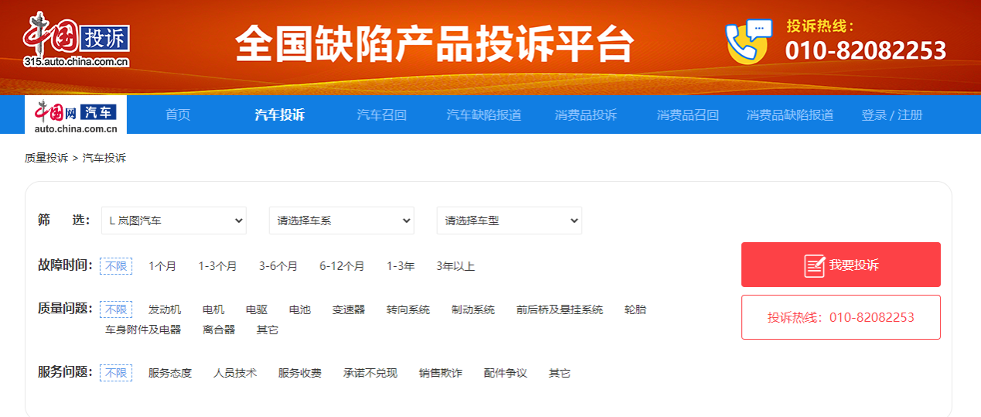
Task: Filter quality issues by 电驱
Action: [x=257, y=309]
